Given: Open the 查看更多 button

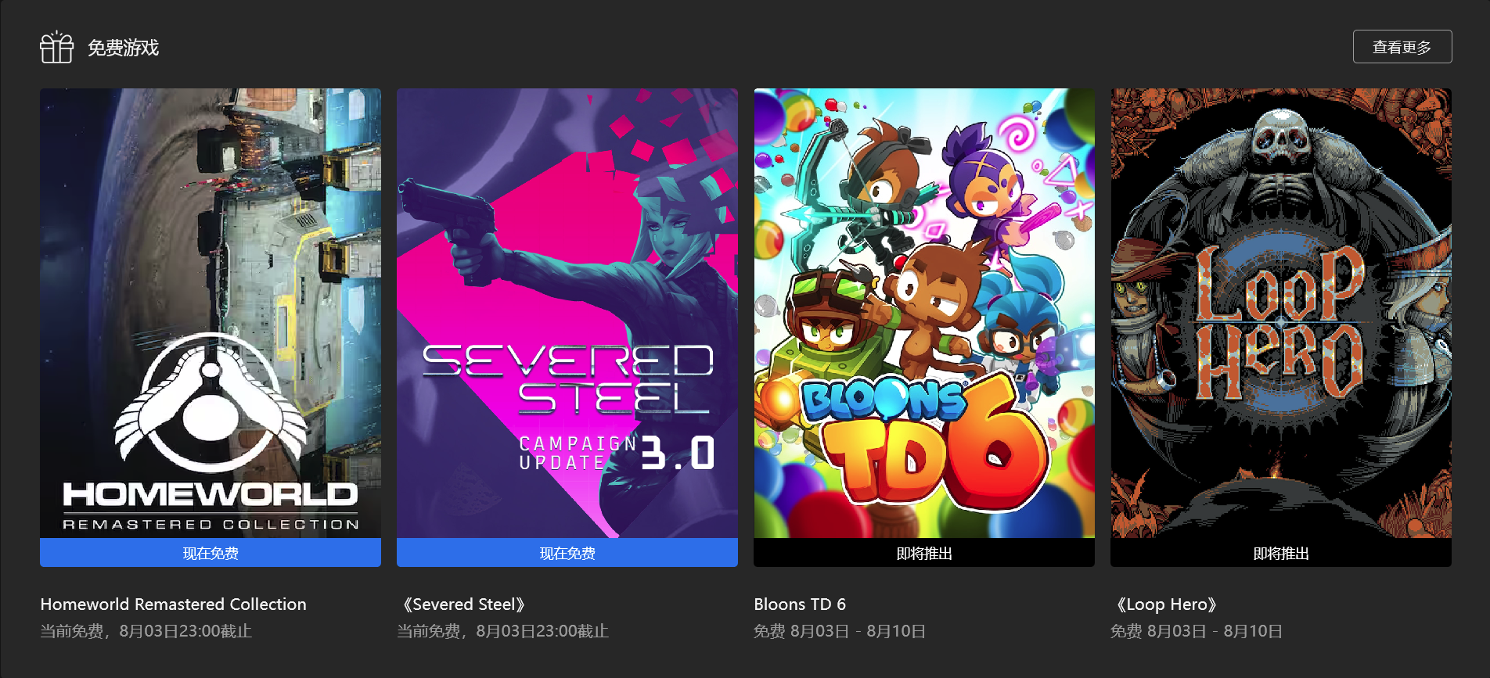Looking at the screenshot, I should click(x=1402, y=47).
